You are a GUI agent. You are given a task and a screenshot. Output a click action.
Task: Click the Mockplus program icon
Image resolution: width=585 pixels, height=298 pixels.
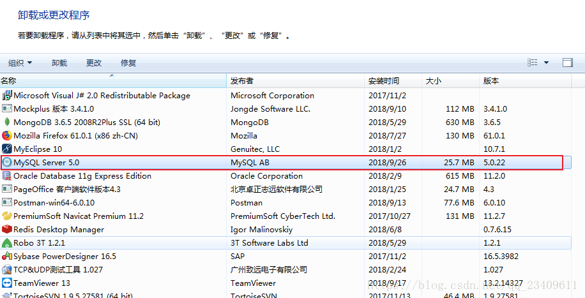[x=7, y=109]
